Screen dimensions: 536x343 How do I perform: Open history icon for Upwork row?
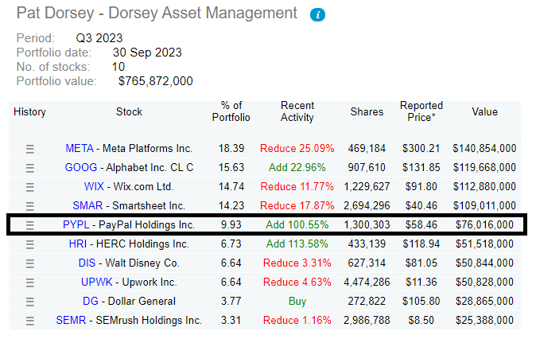tap(30, 283)
